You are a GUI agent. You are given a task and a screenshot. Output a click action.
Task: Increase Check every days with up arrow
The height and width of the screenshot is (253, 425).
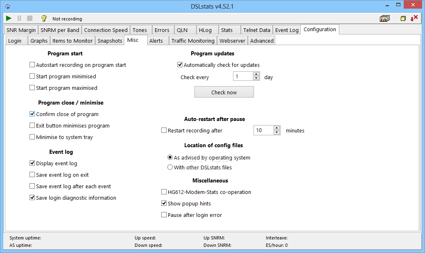(x=256, y=74)
